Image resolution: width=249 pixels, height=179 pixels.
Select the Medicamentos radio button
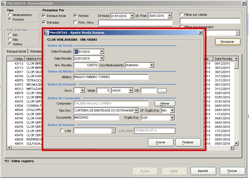coord(10,15)
